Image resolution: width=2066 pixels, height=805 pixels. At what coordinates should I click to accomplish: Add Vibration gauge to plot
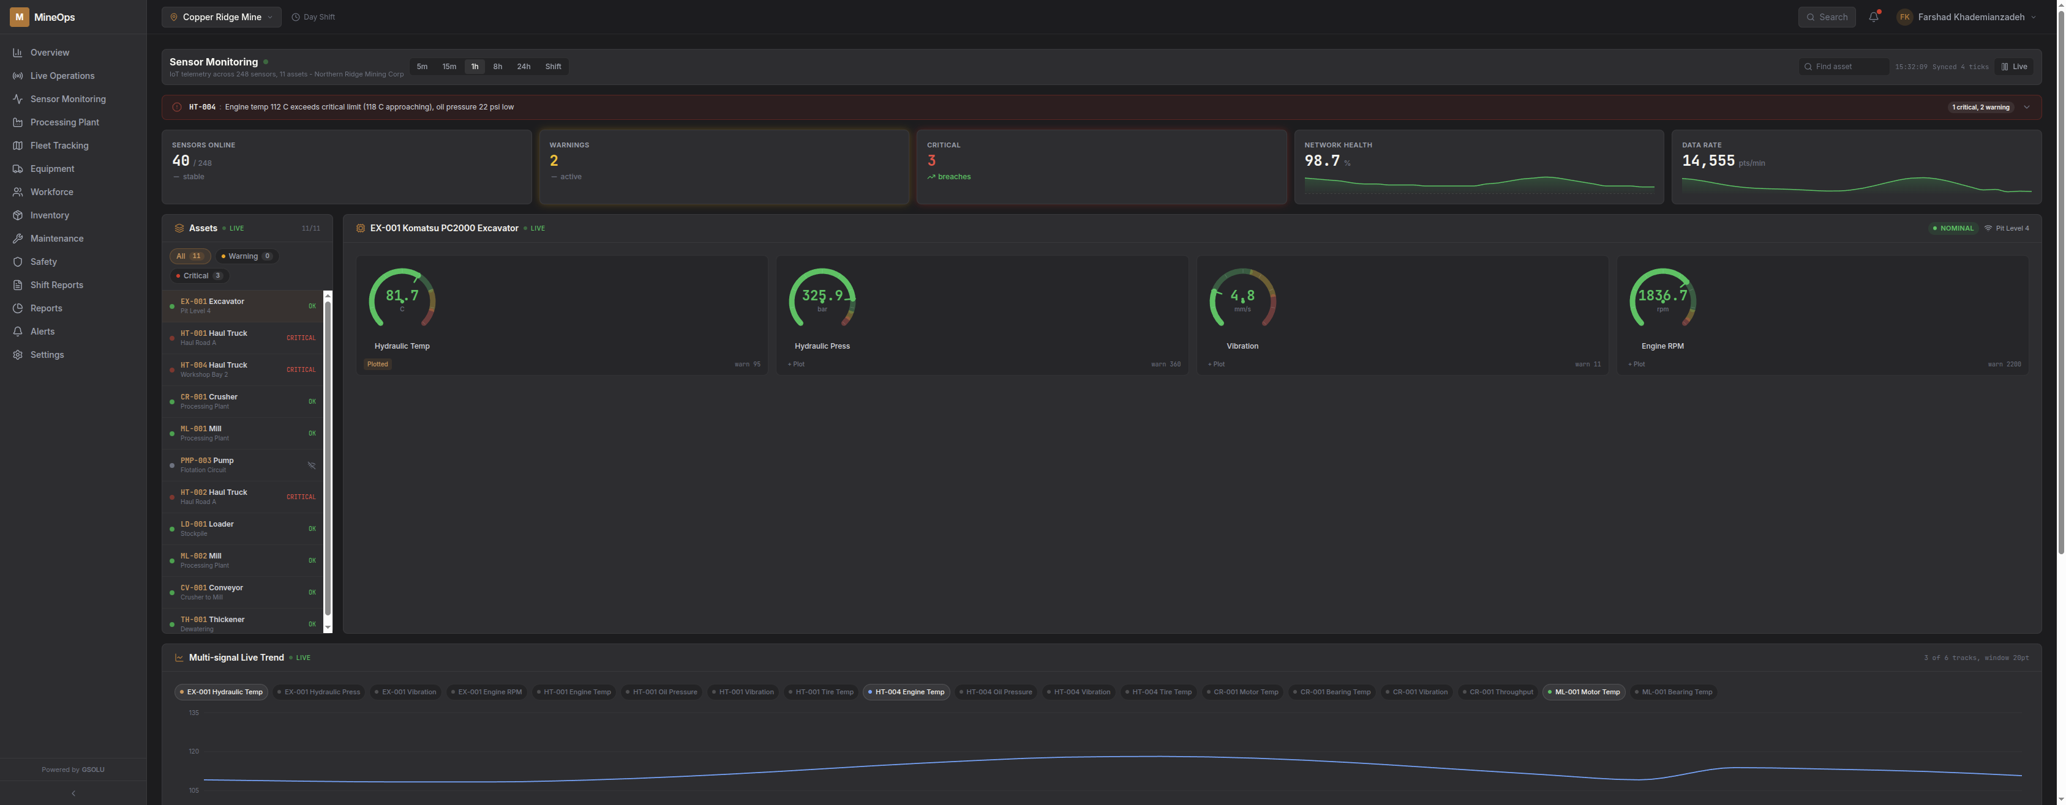point(1217,365)
